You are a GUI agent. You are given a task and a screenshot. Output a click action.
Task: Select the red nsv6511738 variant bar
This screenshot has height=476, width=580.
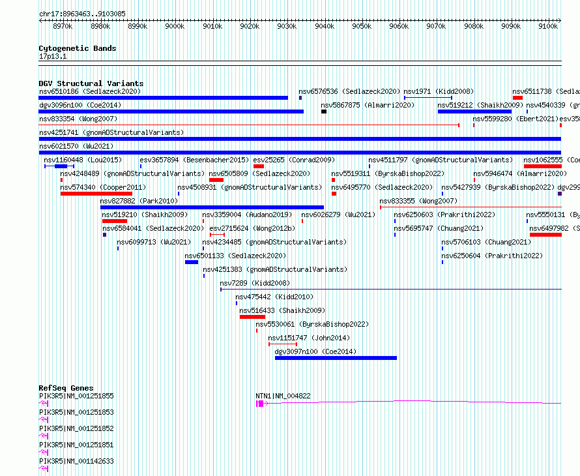pos(517,98)
